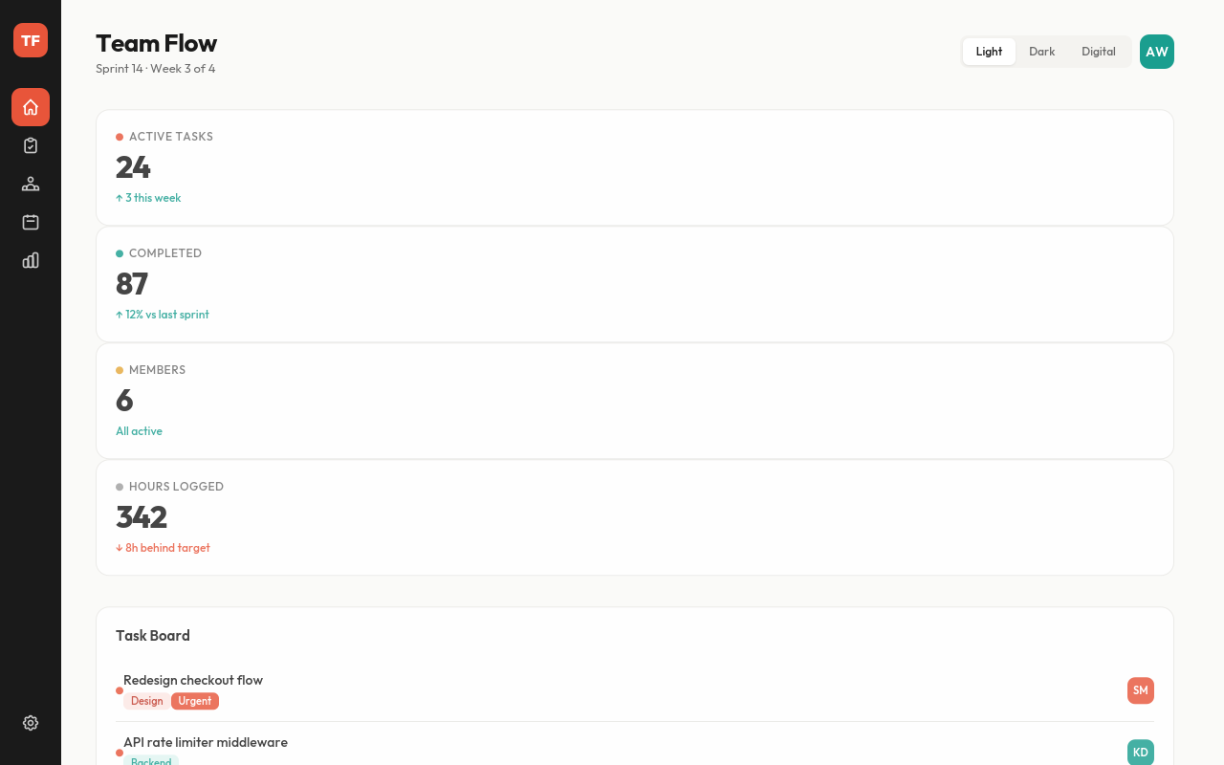Screen dimensions: 1224x765
Task: Select the Completed stat card
Action: [x=634, y=284]
